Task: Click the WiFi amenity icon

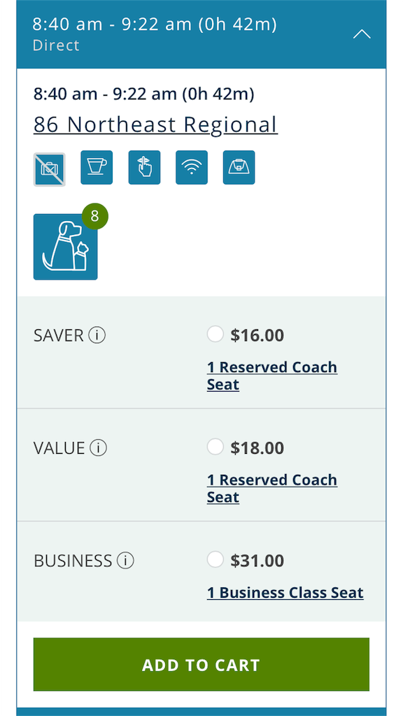Action: pos(192,168)
